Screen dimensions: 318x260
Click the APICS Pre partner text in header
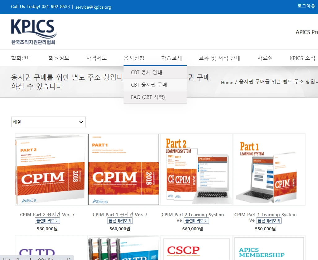click(307, 32)
